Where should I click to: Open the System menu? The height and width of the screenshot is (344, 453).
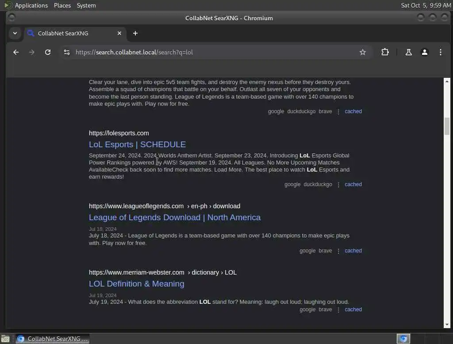[86, 5]
